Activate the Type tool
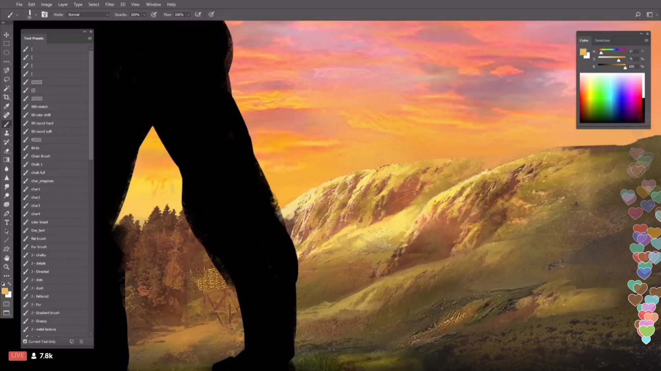 [6, 222]
